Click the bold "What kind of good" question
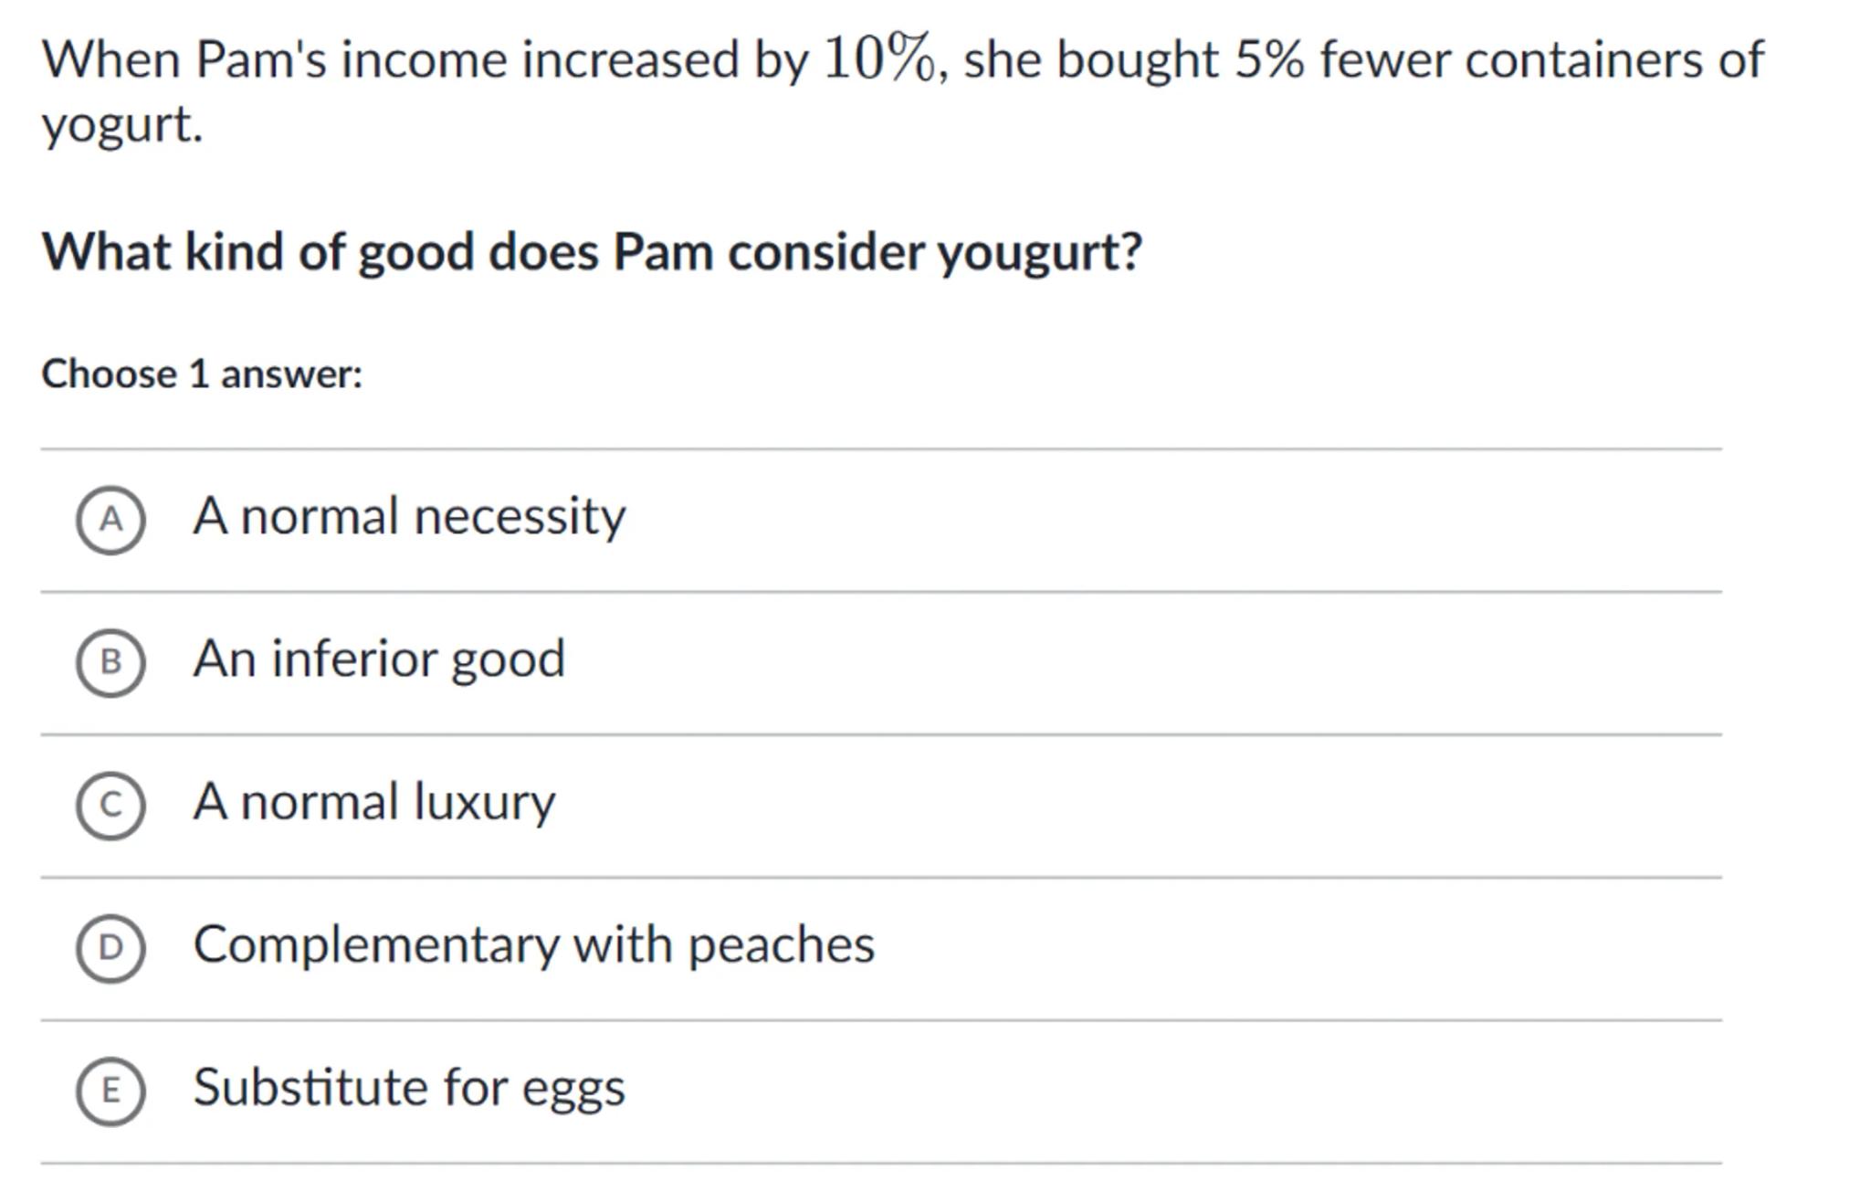Viewport: 1870px width, 1202px height. coord(592,252)
